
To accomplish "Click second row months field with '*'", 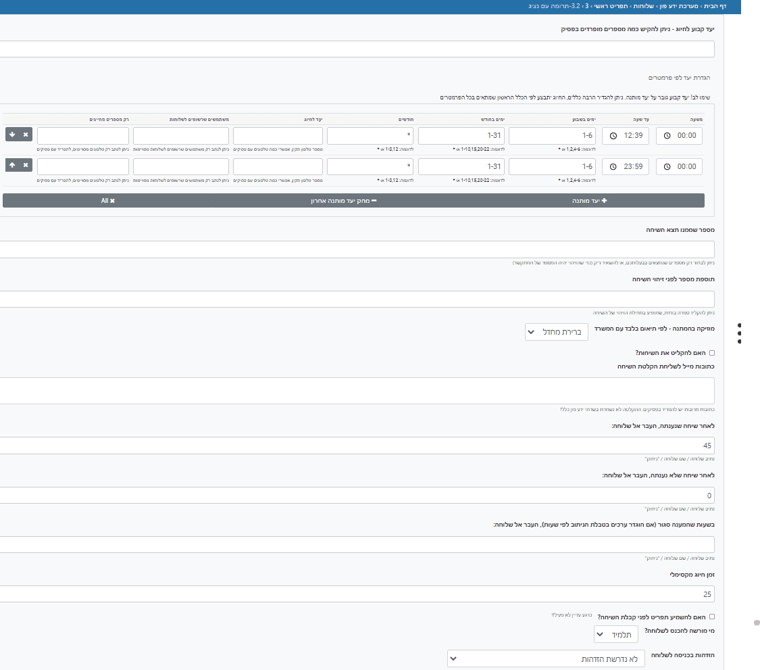I will point(370,167).
